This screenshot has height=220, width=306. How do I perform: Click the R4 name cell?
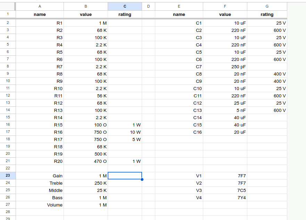click(40, 45)
